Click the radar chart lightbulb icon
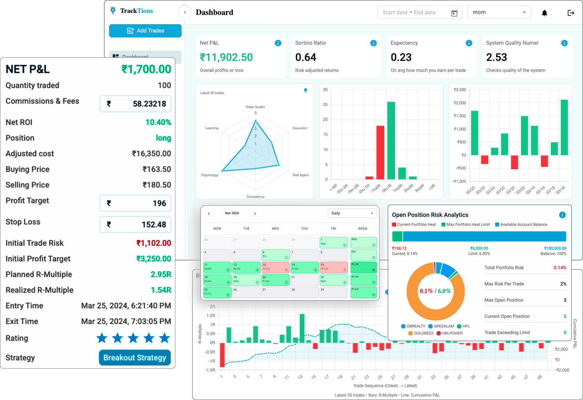 (x=306, y=90)
